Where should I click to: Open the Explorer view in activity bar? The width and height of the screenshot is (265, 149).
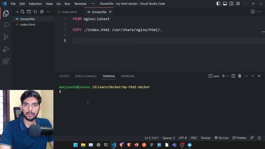point(6,13)
